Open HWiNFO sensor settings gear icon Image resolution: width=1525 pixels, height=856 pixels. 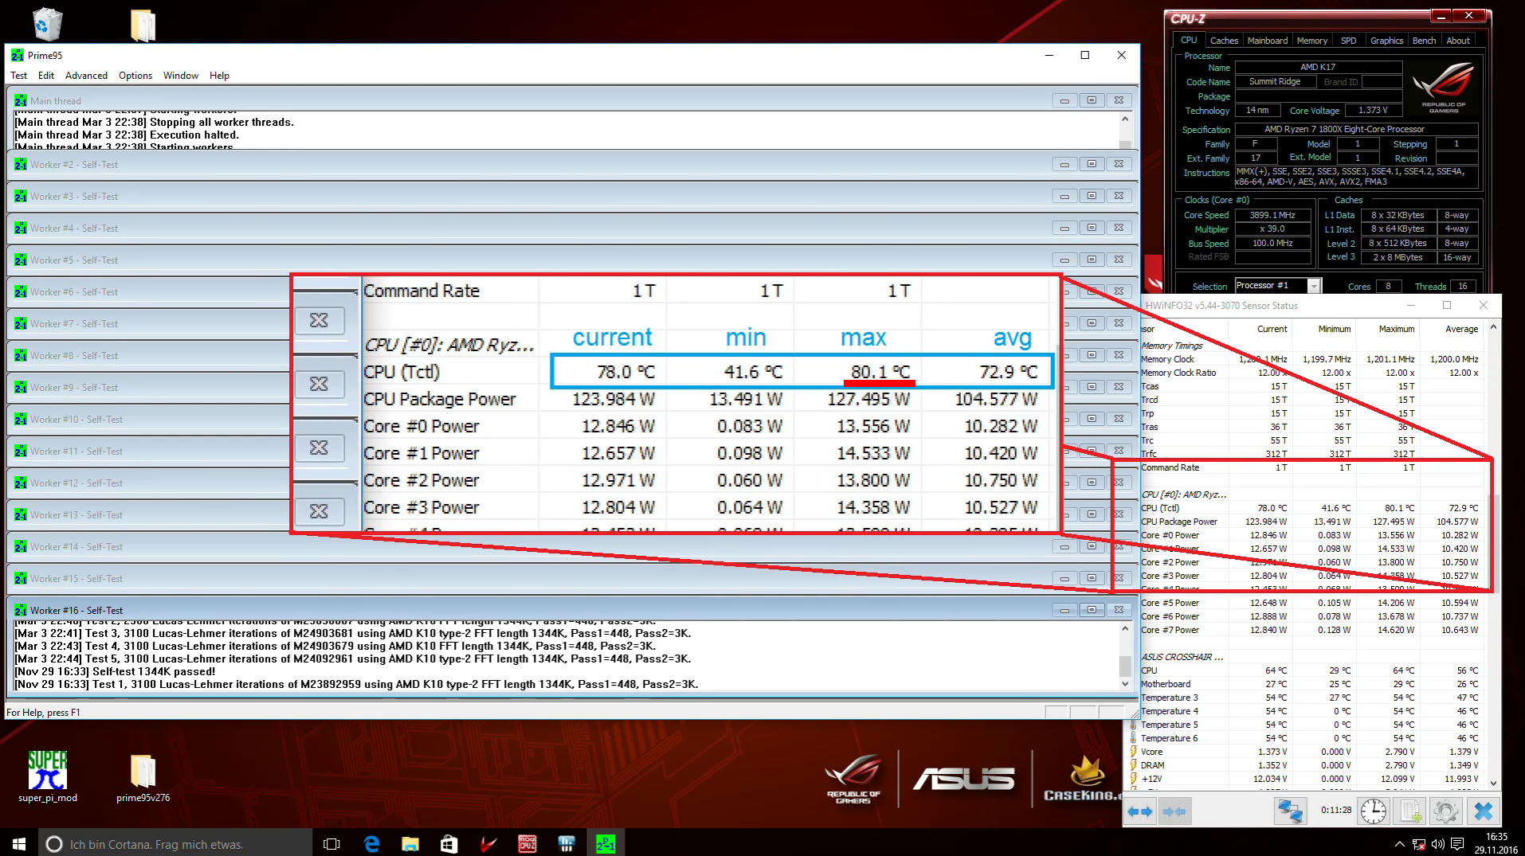(x=1445, y=811)
